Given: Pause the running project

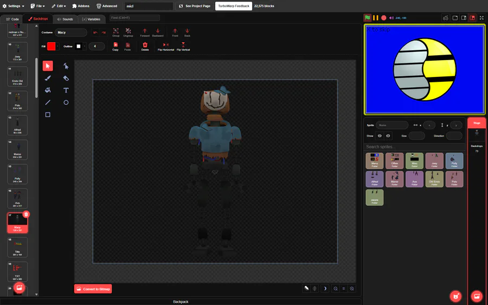Looking at the screenshot, I should [376, 18].
